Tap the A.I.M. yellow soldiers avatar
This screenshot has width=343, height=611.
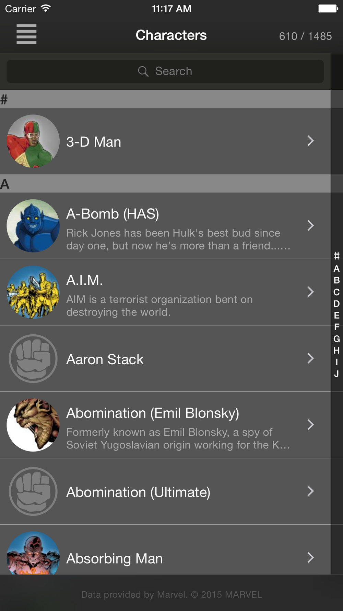pos(33,292)
